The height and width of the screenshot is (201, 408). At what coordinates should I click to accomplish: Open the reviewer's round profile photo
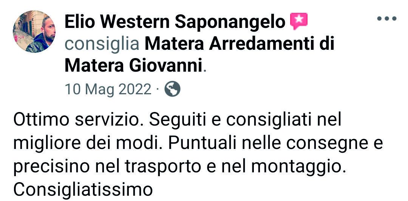tap(34, 31)
